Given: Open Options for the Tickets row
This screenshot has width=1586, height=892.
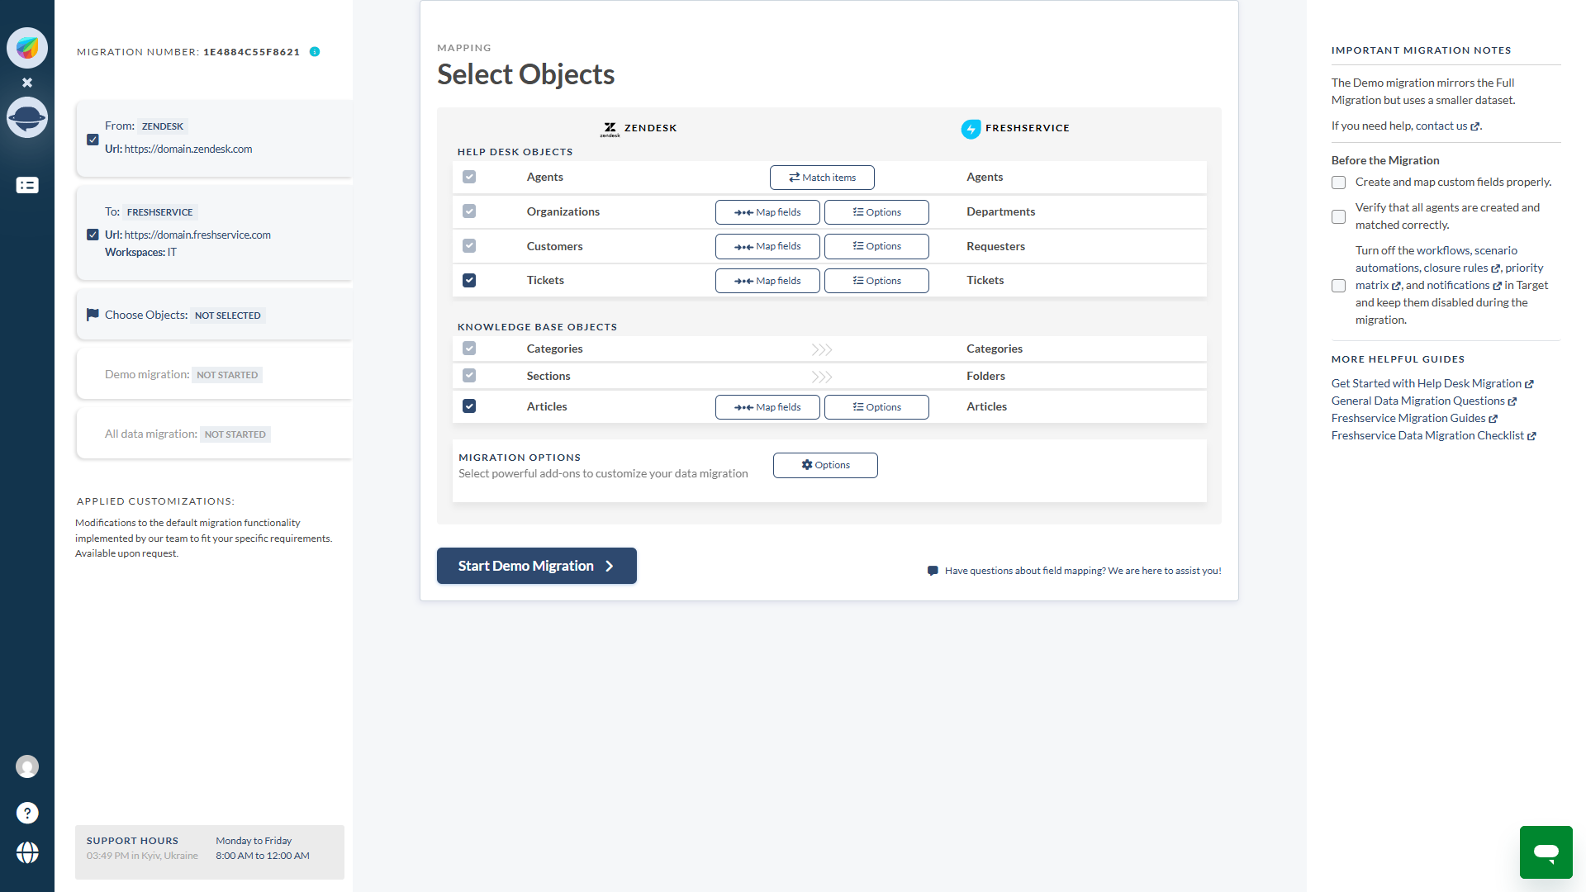Looking at the screenshot, I should (876, 281).
